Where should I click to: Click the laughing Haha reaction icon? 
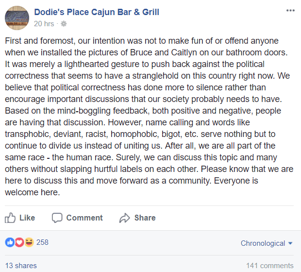29,242
